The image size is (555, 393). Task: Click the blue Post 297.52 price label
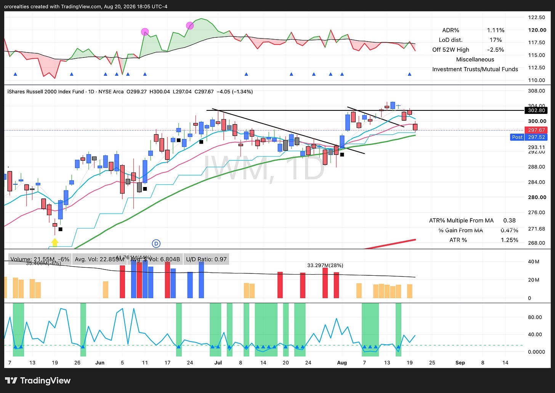(x=529, y=137)
